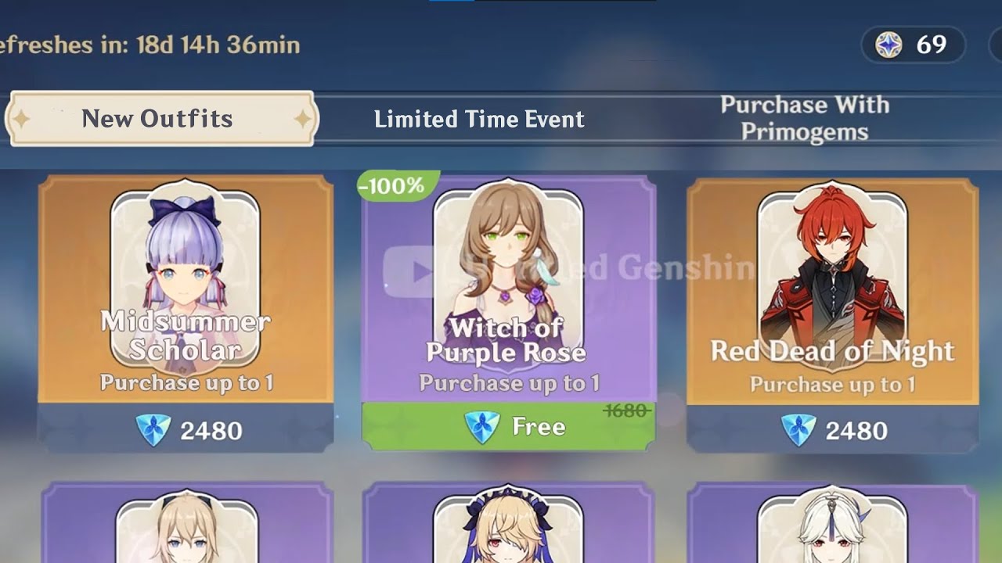Select the Lisa Witch of Purple Rose portrait
This screenshot has width=1002, height=563.
[508, 274]
